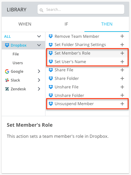Add the Share Folder action
Image resolution: width=131 pixels, height=175 pixels.
point(122,78)
